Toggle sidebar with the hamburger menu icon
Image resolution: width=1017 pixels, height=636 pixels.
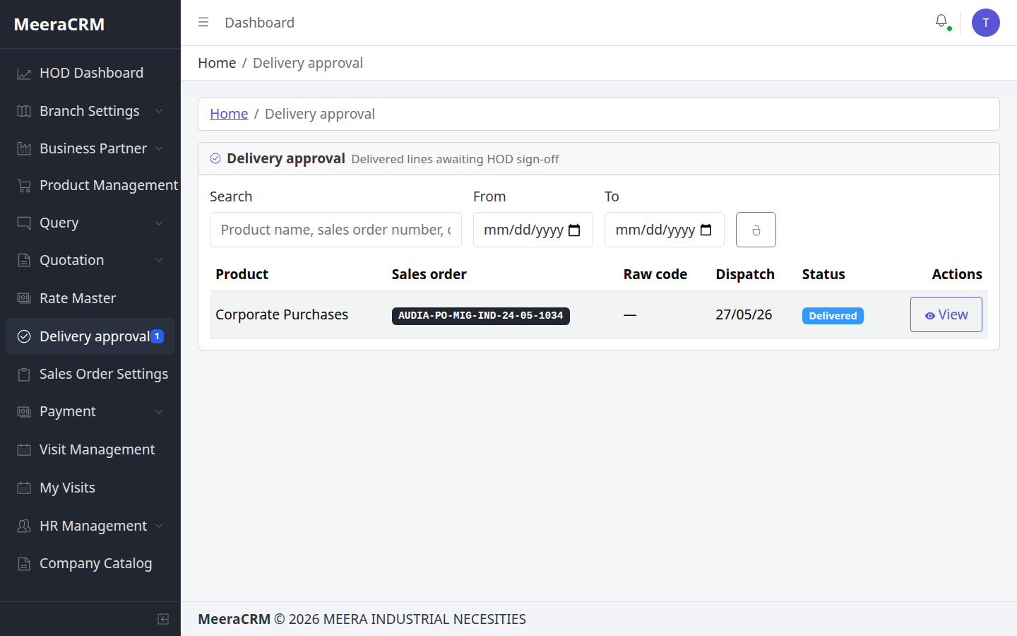click(x=203, y=23)
